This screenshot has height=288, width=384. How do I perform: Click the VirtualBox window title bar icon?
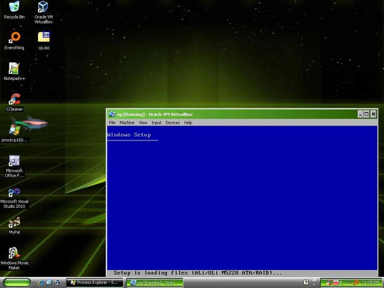pos(112,114)
